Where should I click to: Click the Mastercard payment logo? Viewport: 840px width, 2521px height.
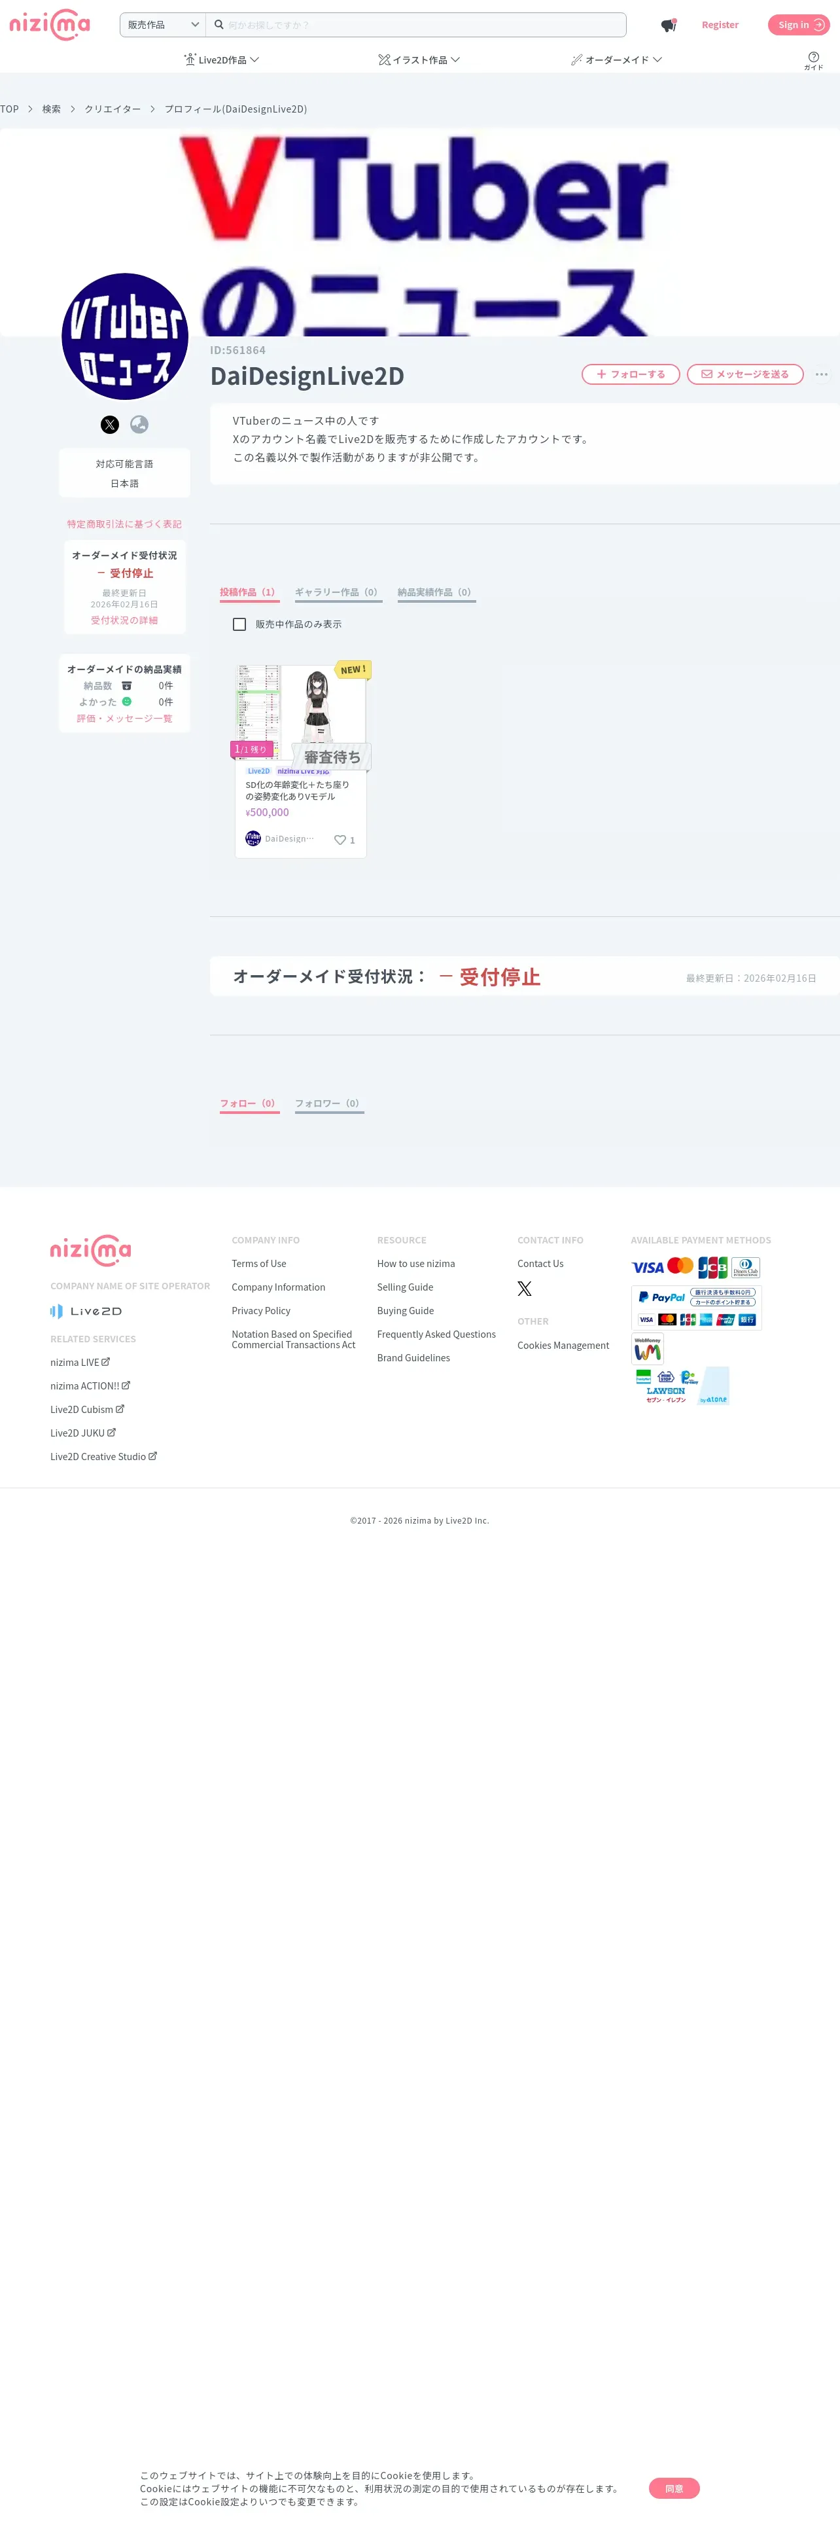[680, 1266]
